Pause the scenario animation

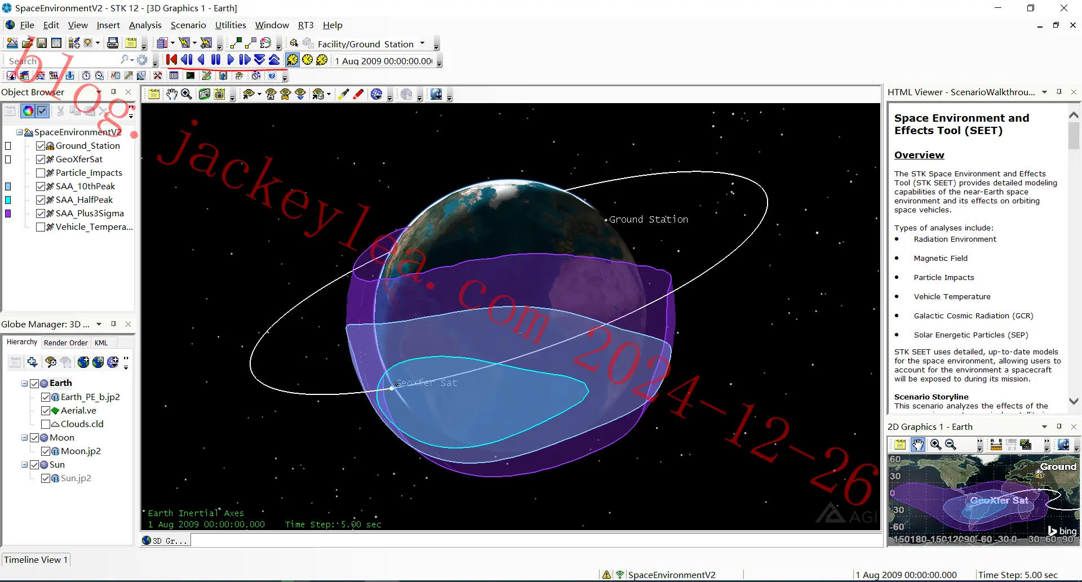click(x=216, y=60)
